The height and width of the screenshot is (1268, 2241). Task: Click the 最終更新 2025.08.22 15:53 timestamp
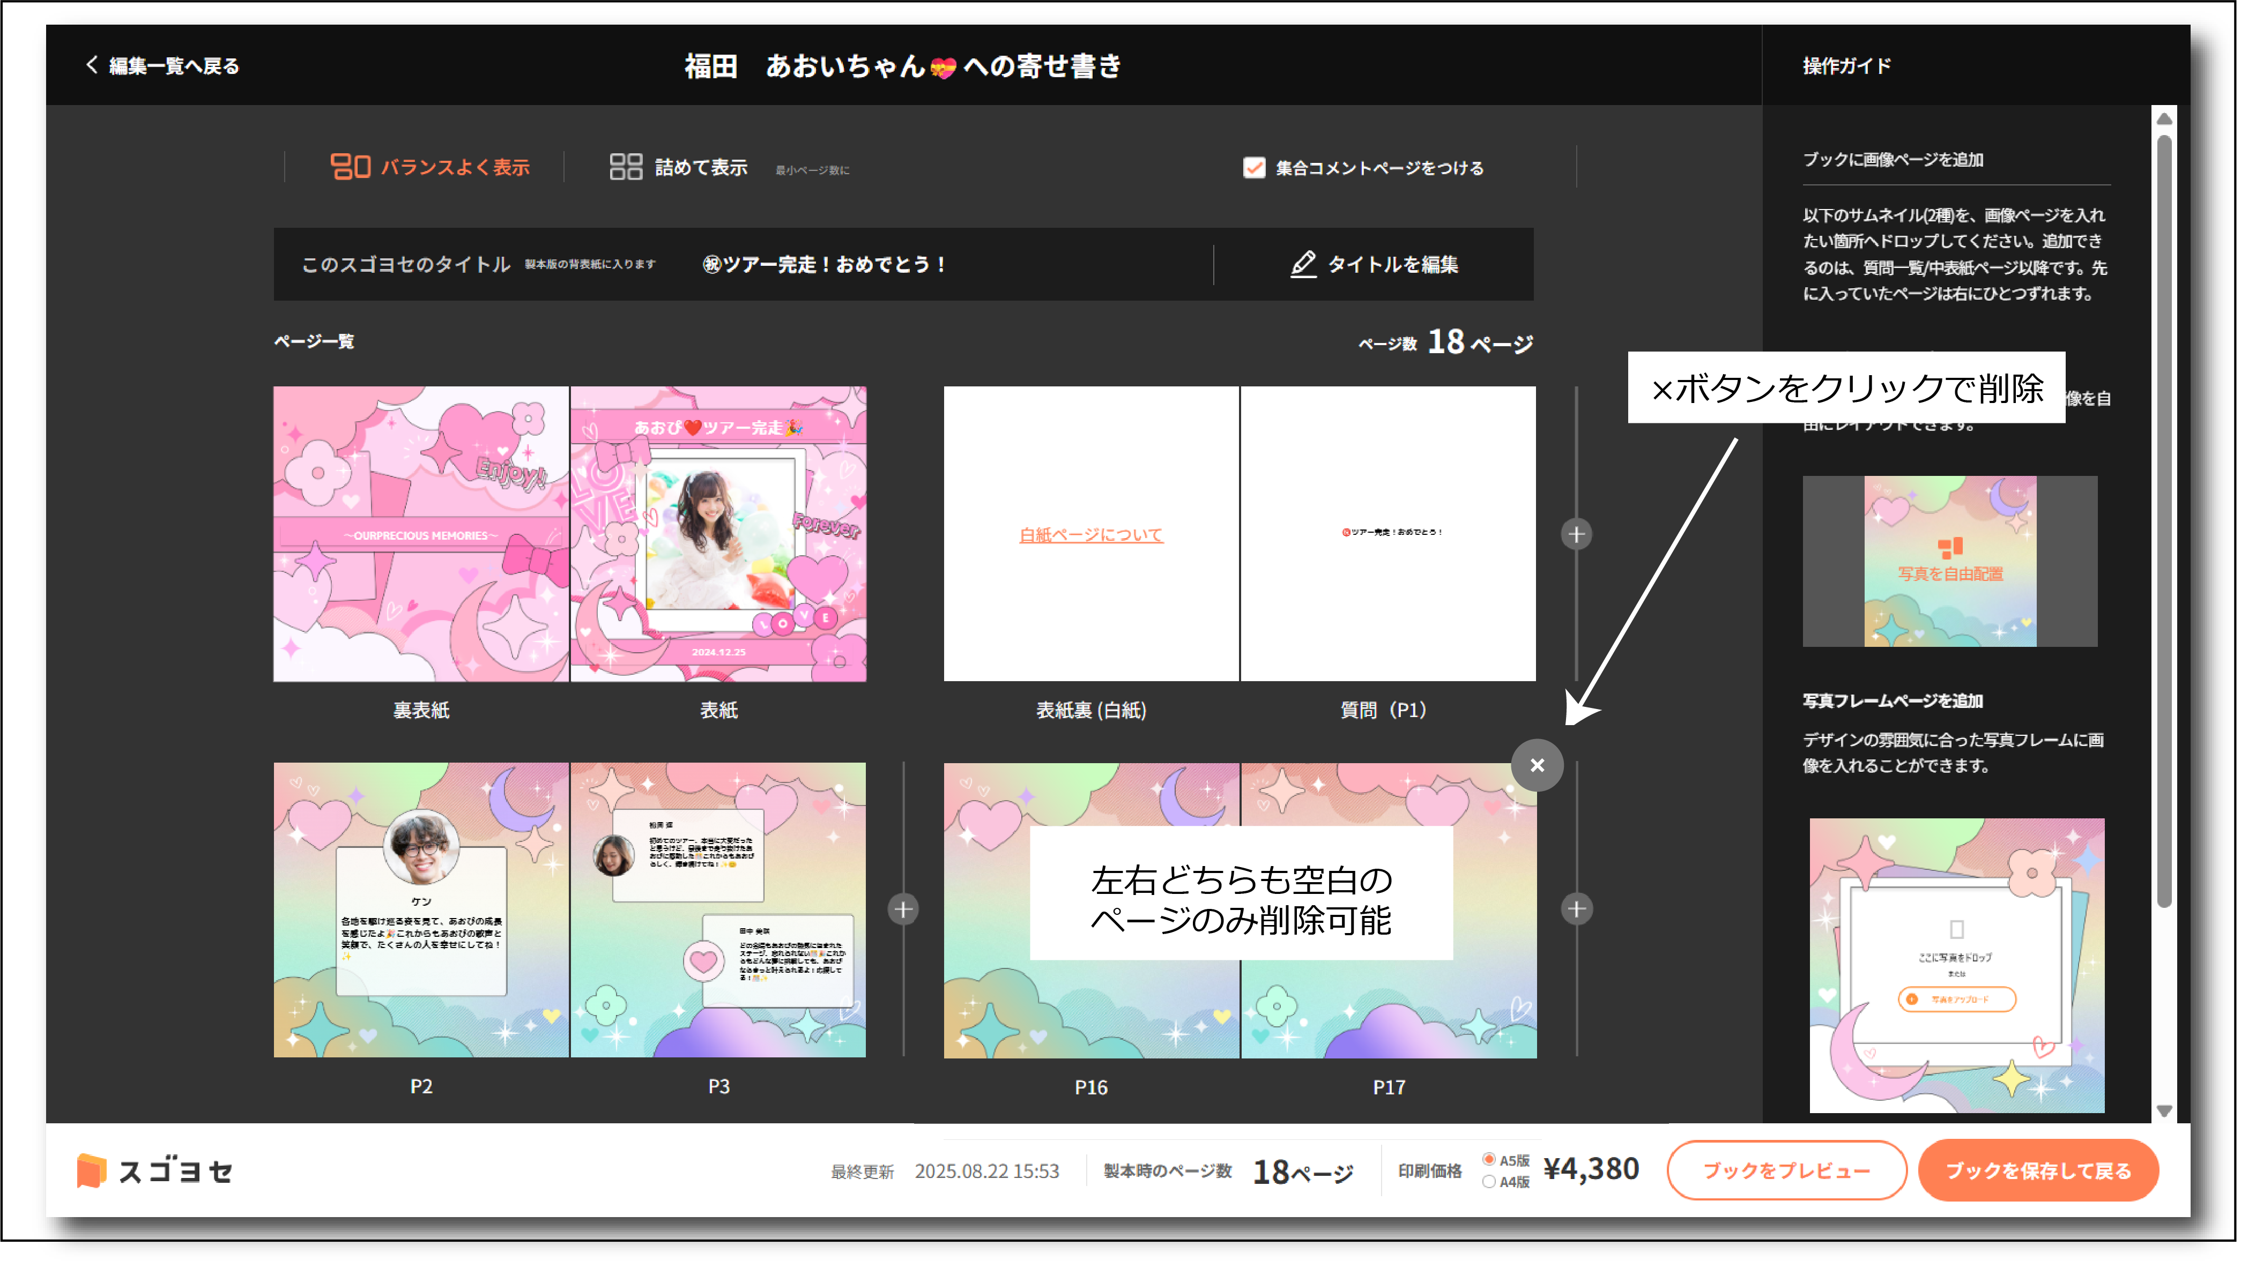pos(946,1172)
